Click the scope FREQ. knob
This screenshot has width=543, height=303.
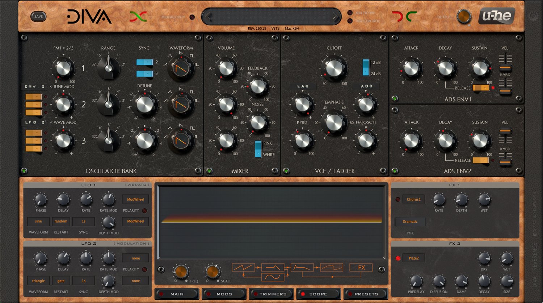[181, 271]
